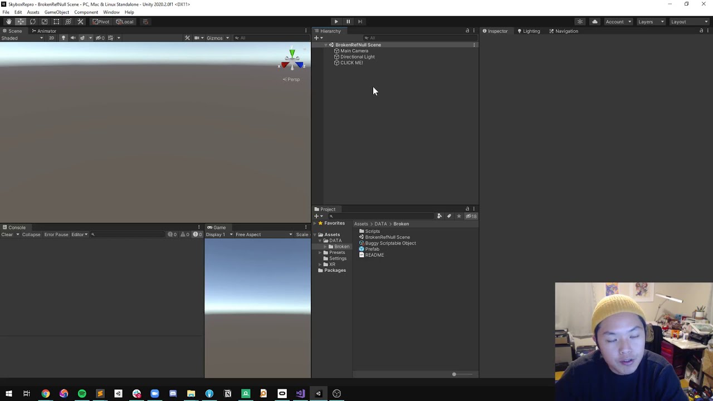The image size is (713, 401).
Task: Select the Rotate tool
Action: click(x=32, y=21)
